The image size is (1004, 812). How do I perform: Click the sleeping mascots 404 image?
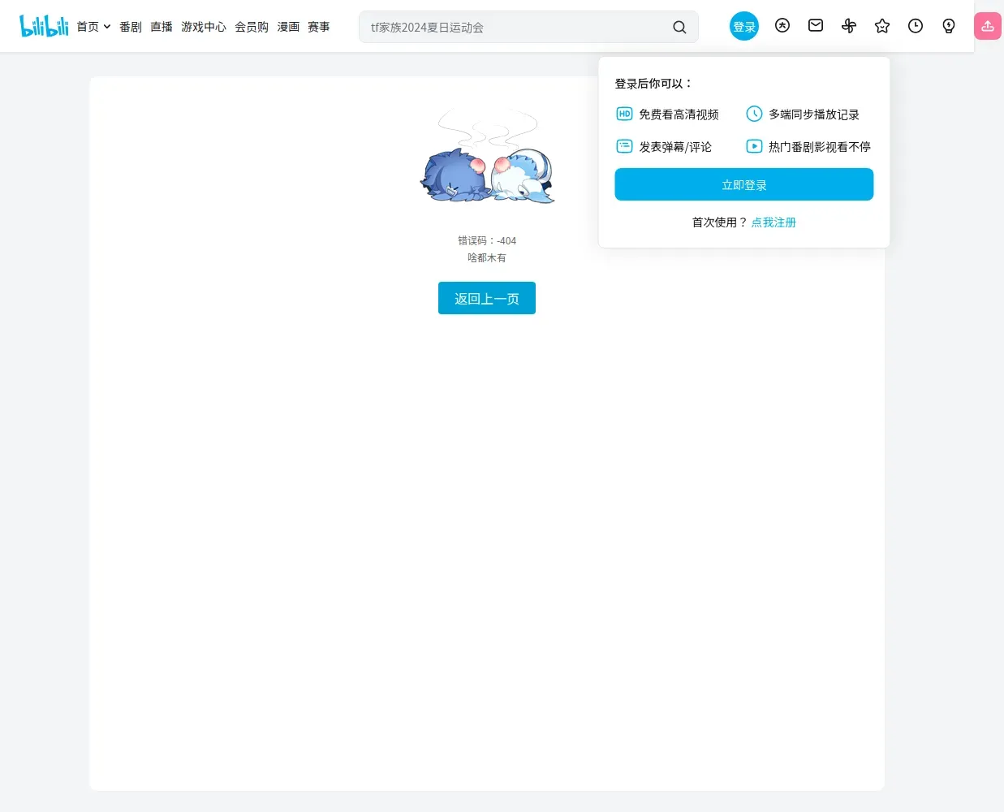point(487,156)
